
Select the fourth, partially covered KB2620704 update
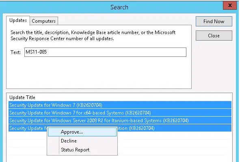(175, 128)
